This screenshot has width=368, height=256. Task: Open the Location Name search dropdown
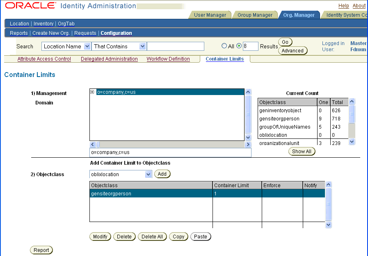click(87, 46)
